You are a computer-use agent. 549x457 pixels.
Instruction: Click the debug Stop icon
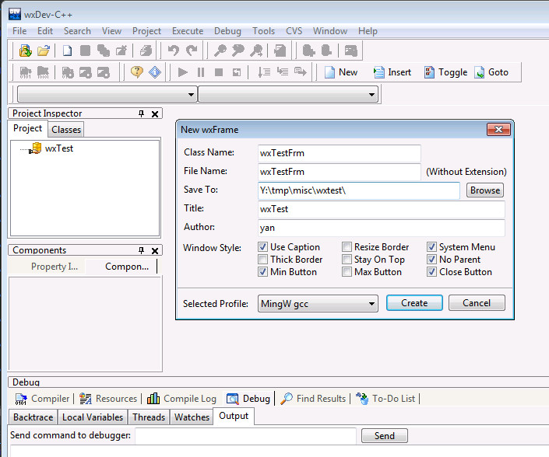[219, 72]
